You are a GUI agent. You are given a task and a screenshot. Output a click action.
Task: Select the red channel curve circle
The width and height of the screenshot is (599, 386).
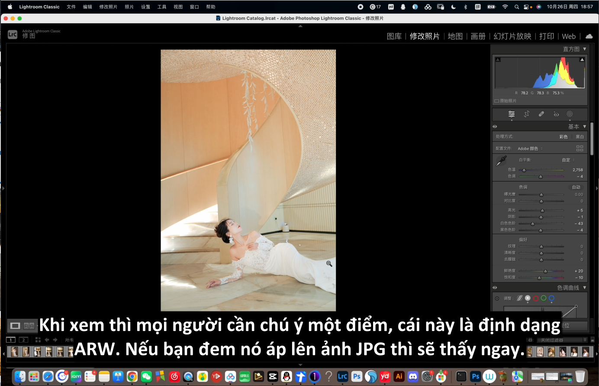coord(535,298)
